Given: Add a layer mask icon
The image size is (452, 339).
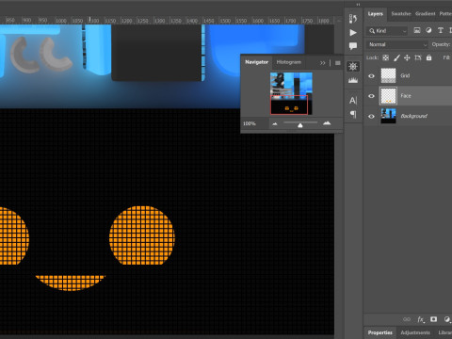Looking at the screenshot, I should [x=433, y=319].
